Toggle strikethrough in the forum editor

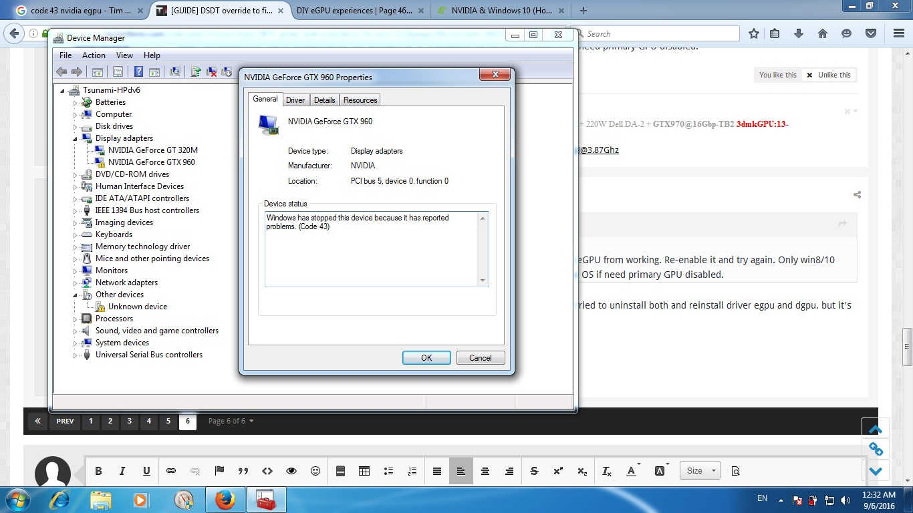click(534, 471)
